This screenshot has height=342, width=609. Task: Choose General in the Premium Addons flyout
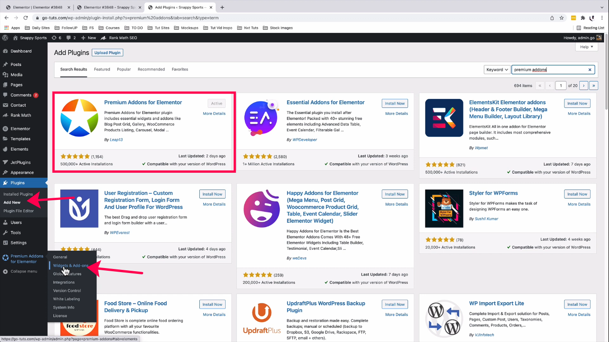pos(60,257)
